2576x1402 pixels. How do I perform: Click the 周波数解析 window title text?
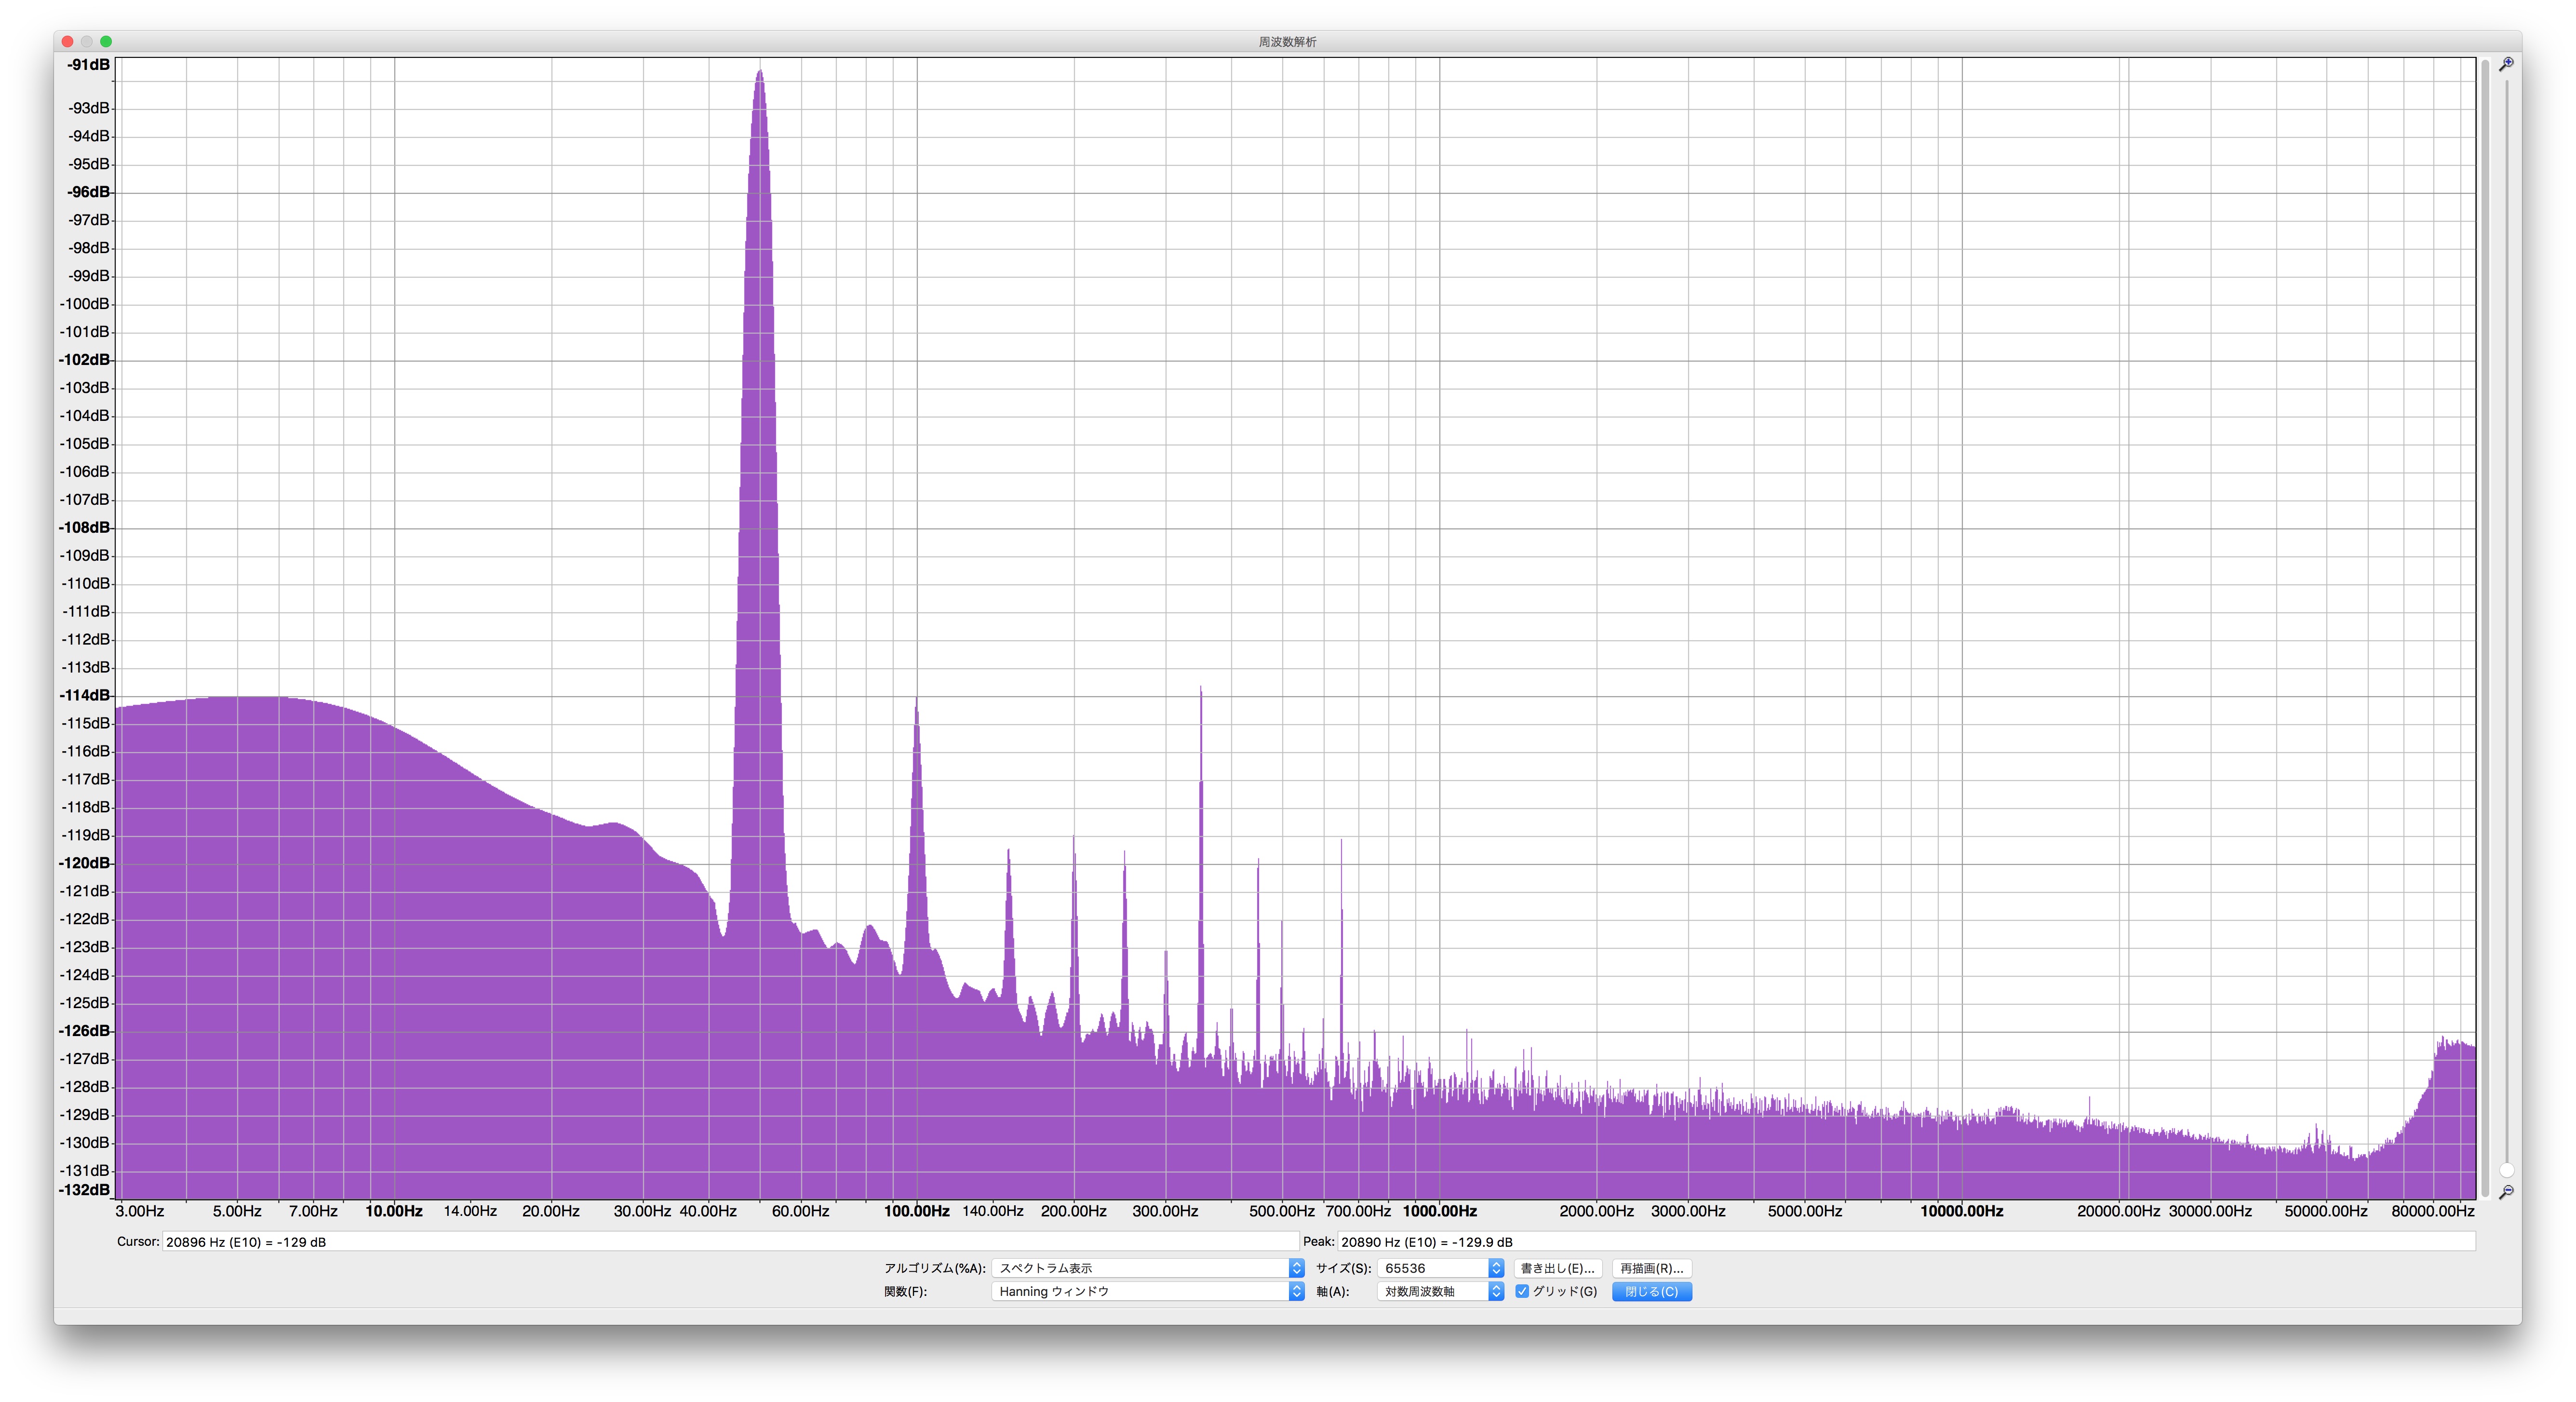point(1287,41)
